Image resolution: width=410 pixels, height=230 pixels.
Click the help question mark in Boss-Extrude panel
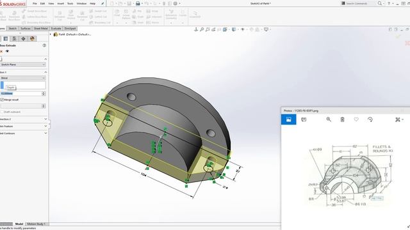44,45
